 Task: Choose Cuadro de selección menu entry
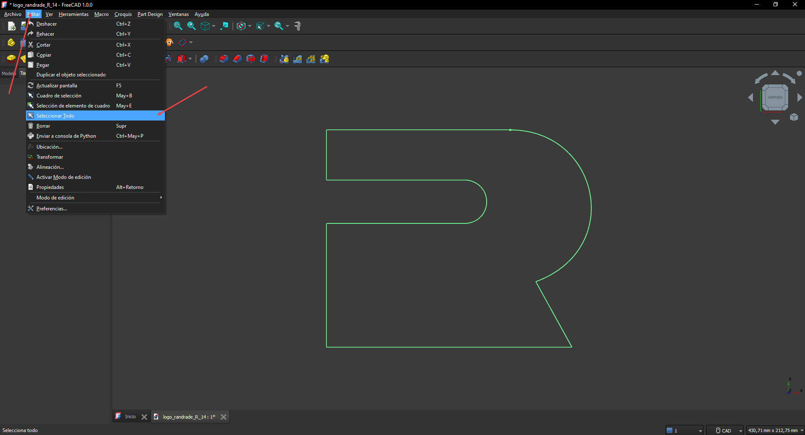(x=95, y=96)
